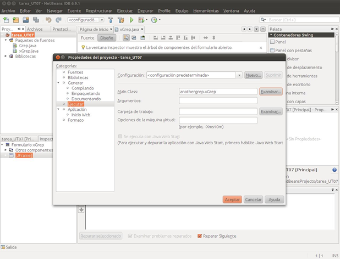340x259 pixels.
Task: Toggle vertical resizability icon
Action: pyautogui.click(x=213, y=38)
